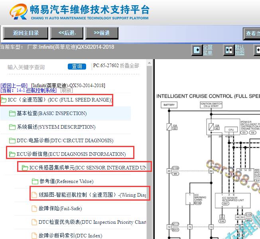
Task: Open the 返回上一级 link
Action: [14, 86]
